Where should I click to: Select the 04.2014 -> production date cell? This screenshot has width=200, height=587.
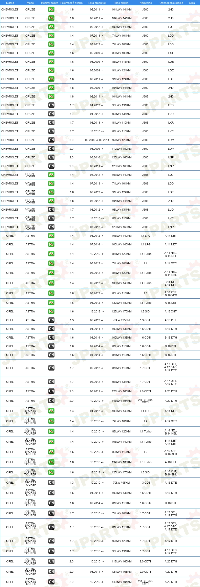coord(97,355)
